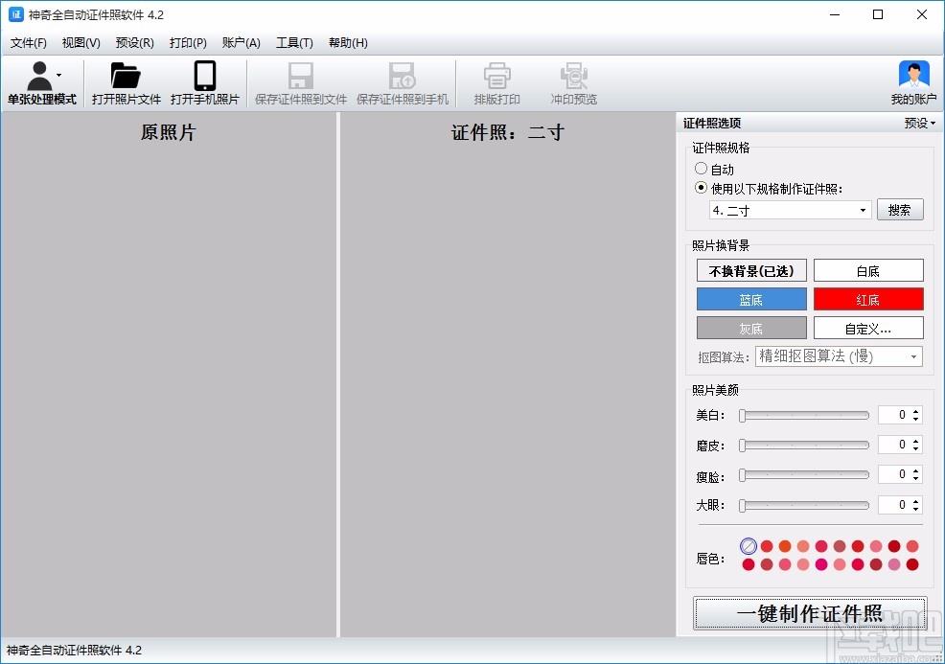Click the 保存证件照到手机 save-to-phone icon
945x664 pixels.
(x=402, y=82)
